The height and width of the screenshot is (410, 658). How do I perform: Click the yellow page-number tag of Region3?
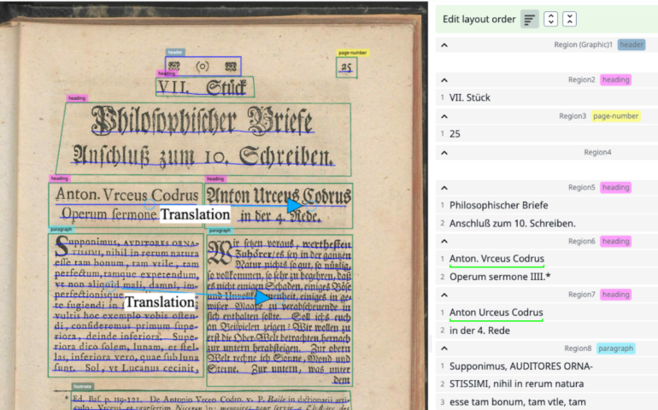tap(616, 115)
